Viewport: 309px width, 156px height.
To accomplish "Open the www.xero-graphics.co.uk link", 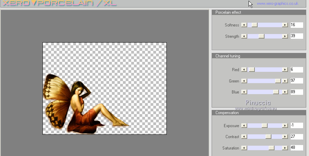I will (x=278, y=3).
